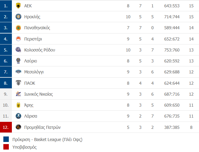Click the Άρης team logo
199x152 pixels.
coord(18,105)
